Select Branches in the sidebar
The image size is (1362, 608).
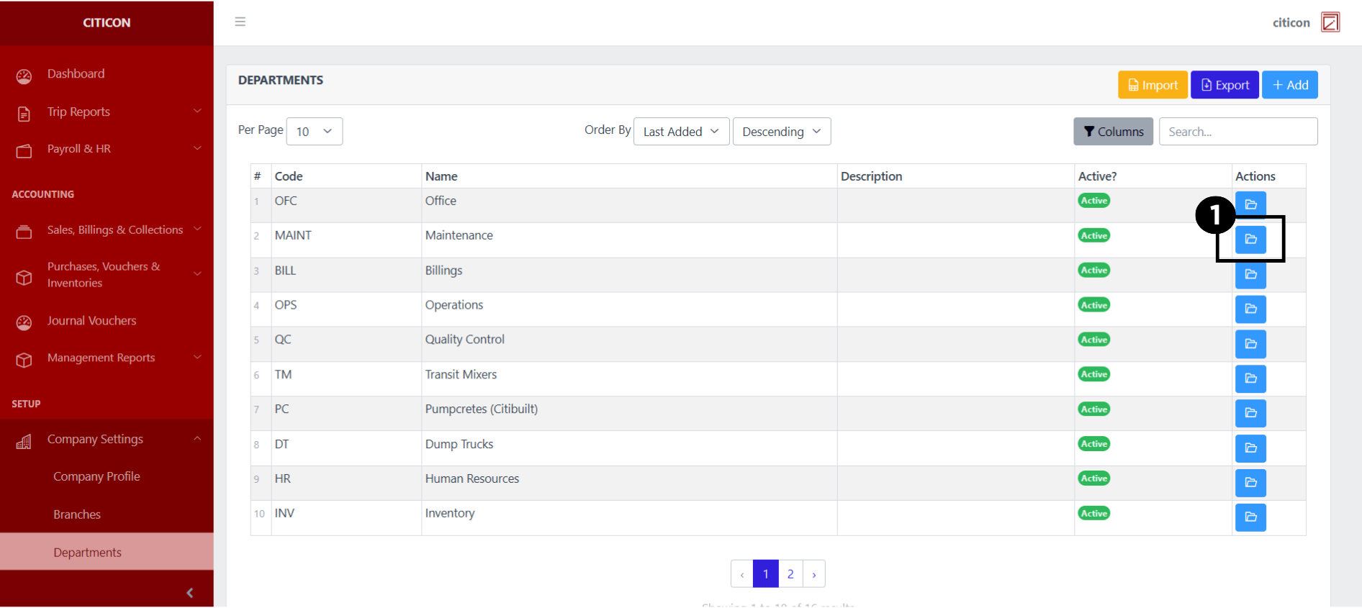(x=77, y=514)
